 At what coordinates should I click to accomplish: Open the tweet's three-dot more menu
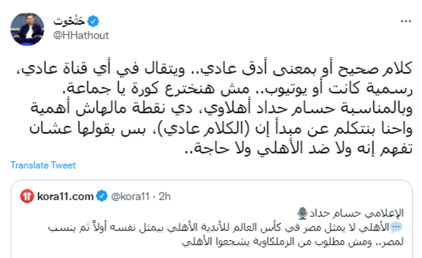click(x=406, y=22)
